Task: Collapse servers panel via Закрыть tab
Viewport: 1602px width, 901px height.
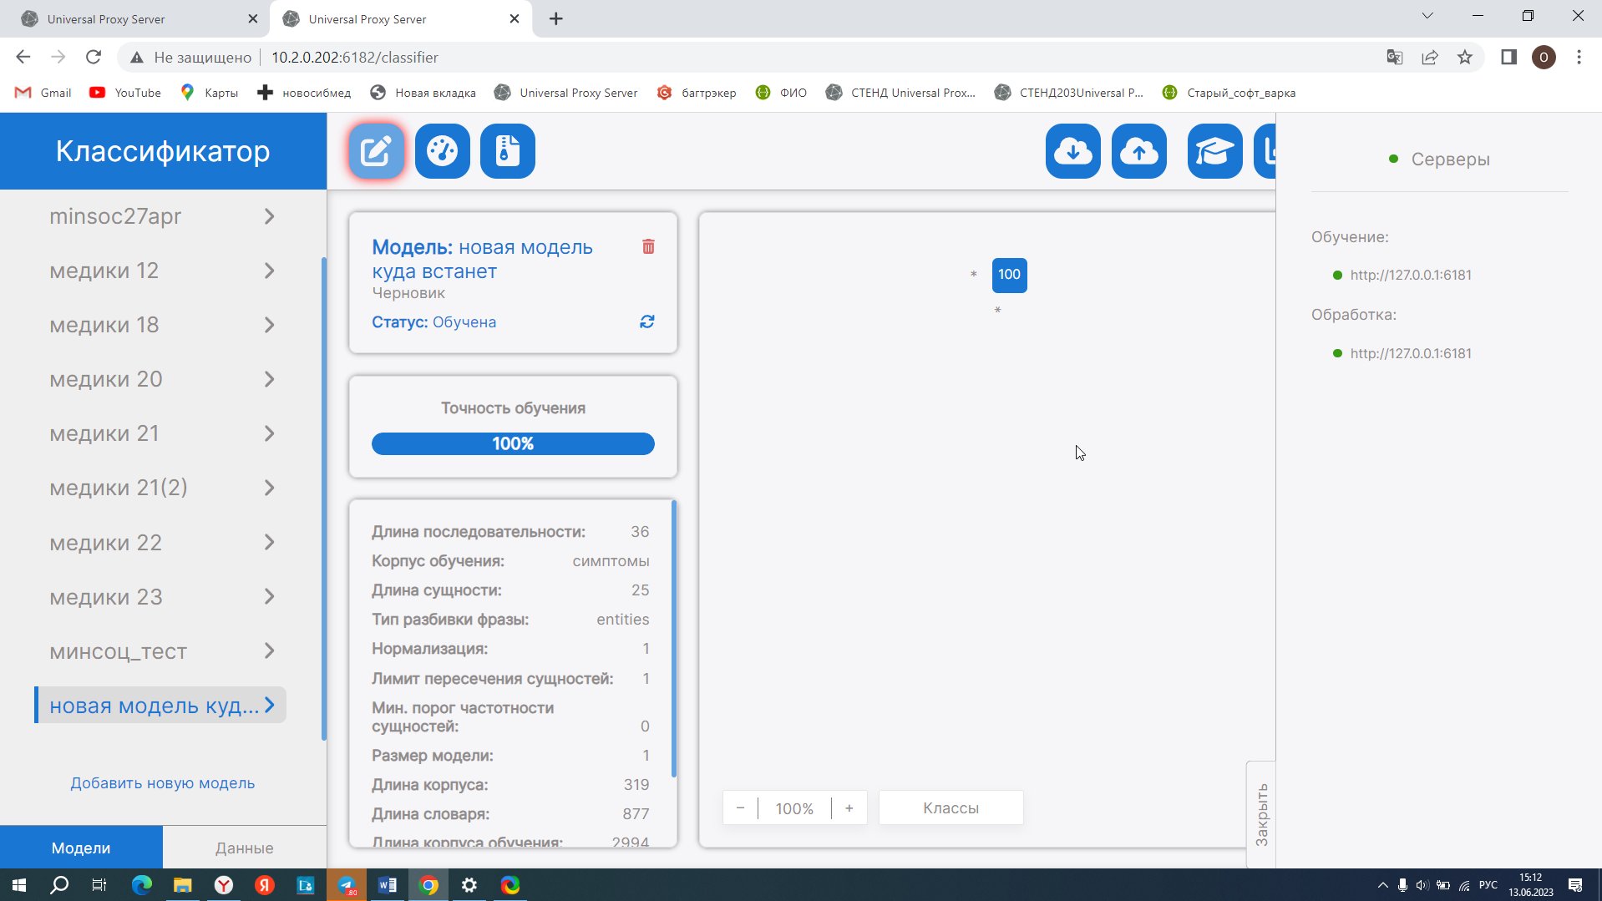Action: [1261, 814]
